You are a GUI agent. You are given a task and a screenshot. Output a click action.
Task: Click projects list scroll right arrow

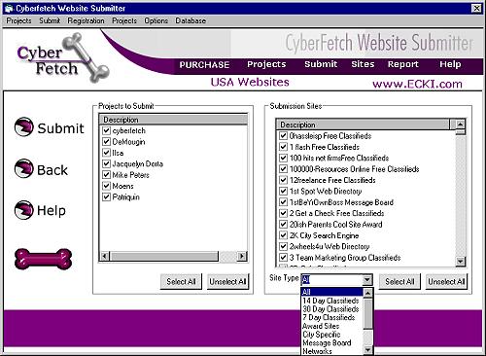click(x=242, y=256)
